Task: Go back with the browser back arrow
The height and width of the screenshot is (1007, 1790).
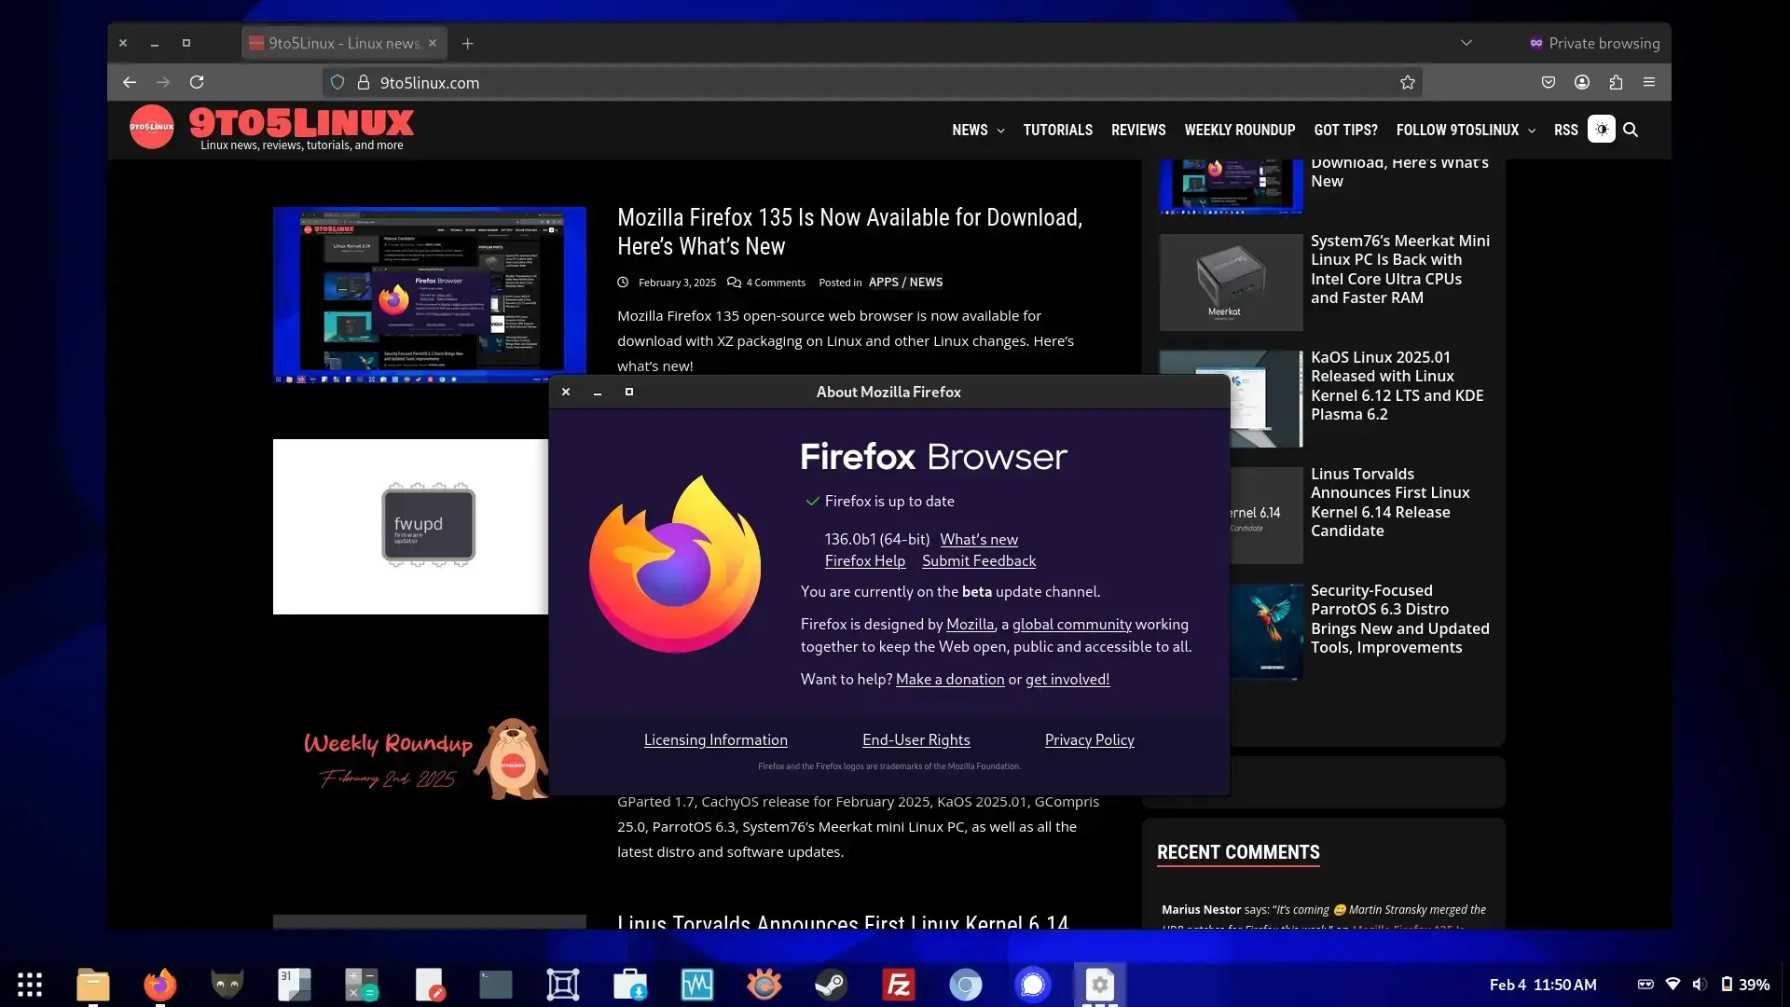Action: (x=130, y=82)
